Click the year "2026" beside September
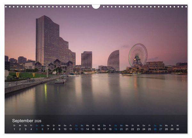Viewport: 192px width, 138px height. pos(38,121)
